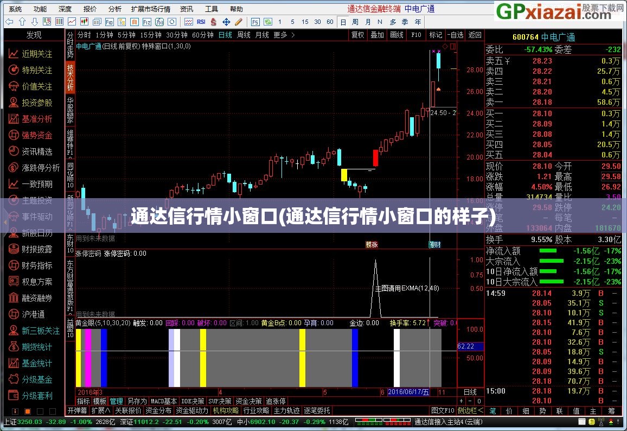
Task: Apply the MACD基本 template
Action: click(164, 401)
